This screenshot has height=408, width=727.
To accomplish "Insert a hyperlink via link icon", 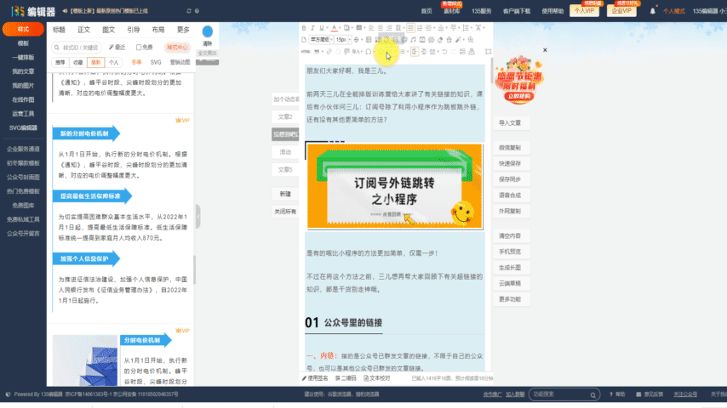I will pos(329,51).
